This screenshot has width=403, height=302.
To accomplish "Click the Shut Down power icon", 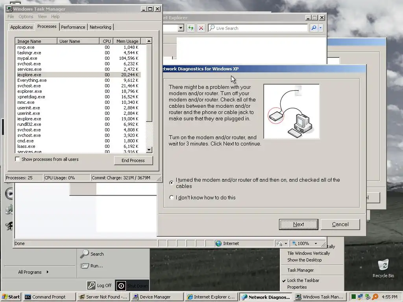I will 121,285.
